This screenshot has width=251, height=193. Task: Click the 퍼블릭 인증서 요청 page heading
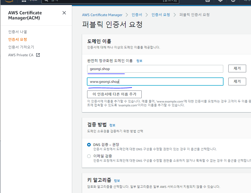pyautogui.click(x=112, y=25)
